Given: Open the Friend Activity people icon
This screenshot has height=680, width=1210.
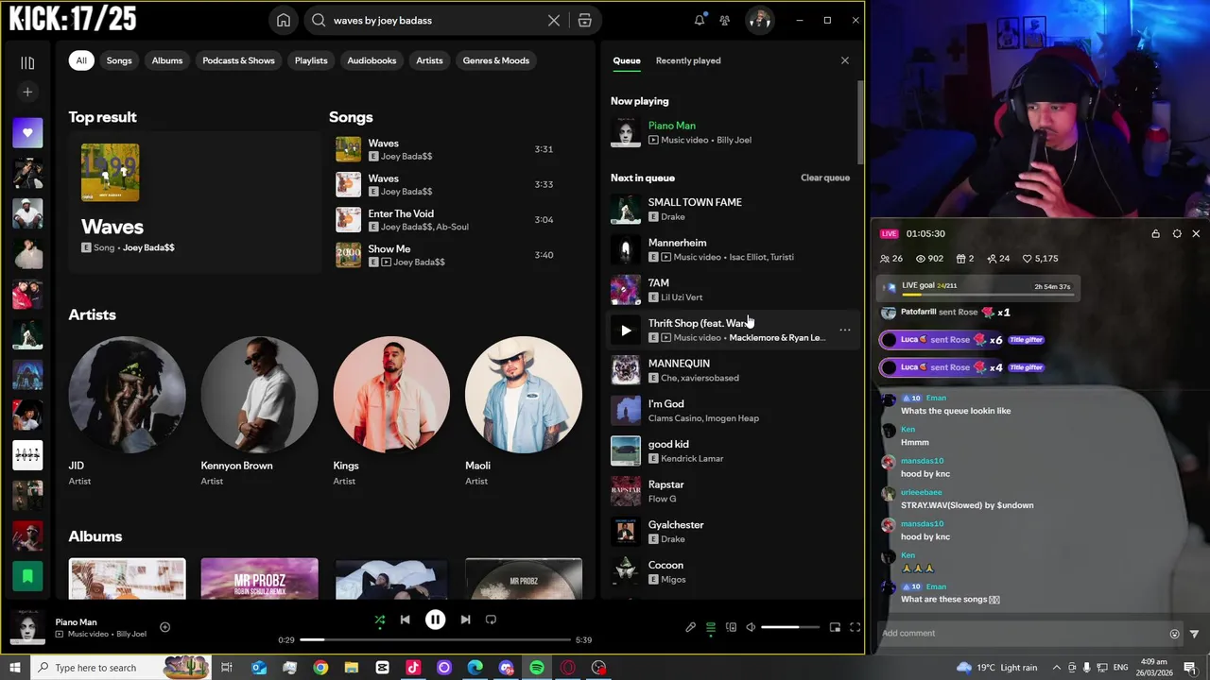Looking at the screenshot, I should coord(724,20).
